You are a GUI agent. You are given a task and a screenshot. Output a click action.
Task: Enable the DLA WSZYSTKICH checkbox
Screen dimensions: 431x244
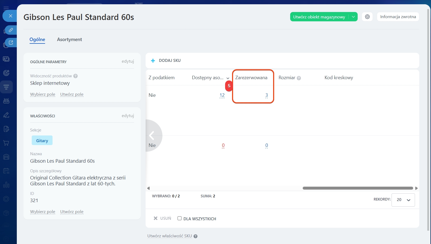click(179, 218)
